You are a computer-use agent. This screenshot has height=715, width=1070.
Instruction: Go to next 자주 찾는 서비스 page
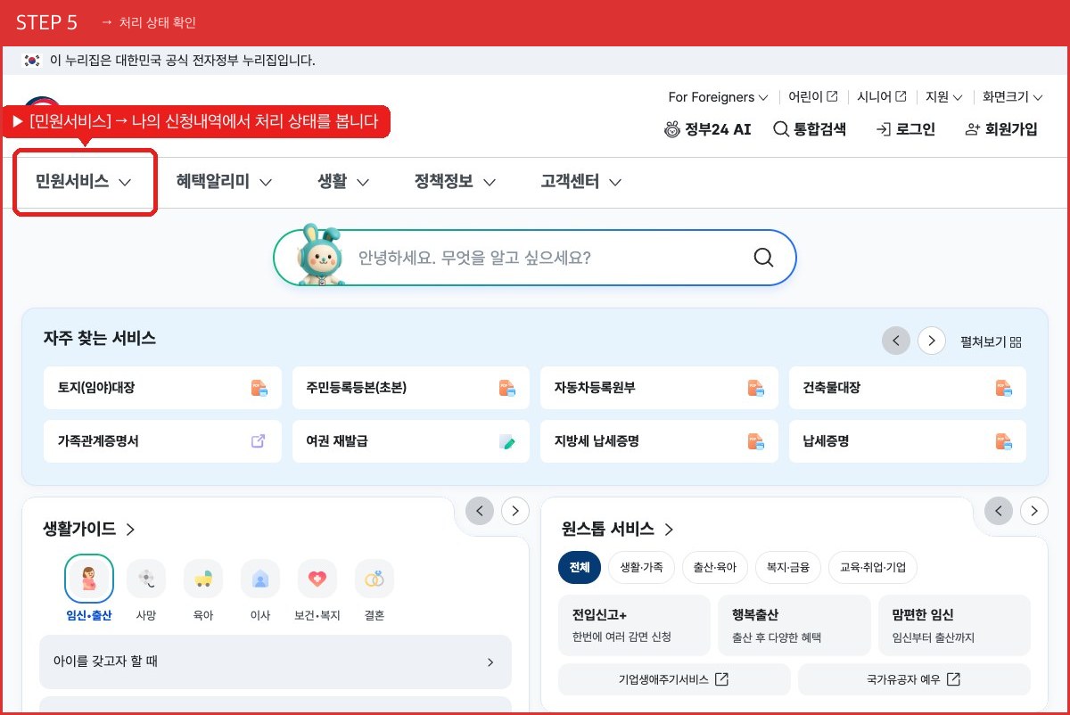pyautogui.click(x=932, y=341)
